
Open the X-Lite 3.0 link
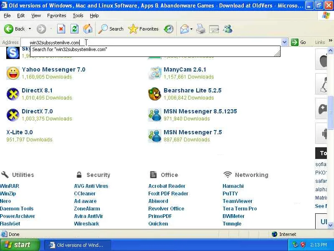point(19,132)
